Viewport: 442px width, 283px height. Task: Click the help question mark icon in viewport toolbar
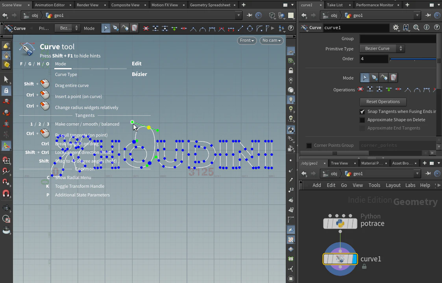(291, 28)
